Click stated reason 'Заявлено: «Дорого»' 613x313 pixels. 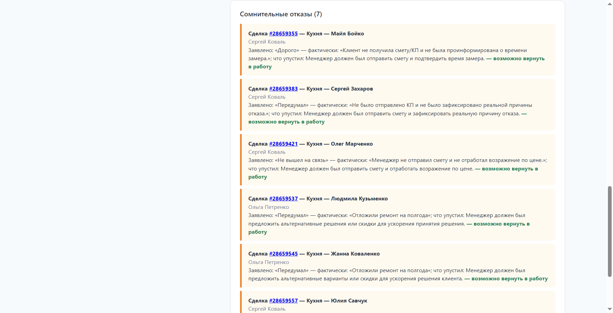pyautogui.click(x=274, y=50)
